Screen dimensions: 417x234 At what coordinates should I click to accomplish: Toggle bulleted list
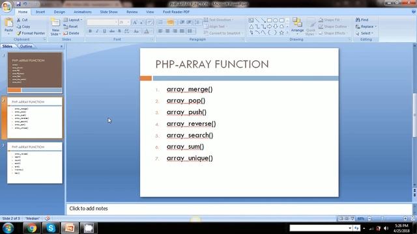click(160, 23)
